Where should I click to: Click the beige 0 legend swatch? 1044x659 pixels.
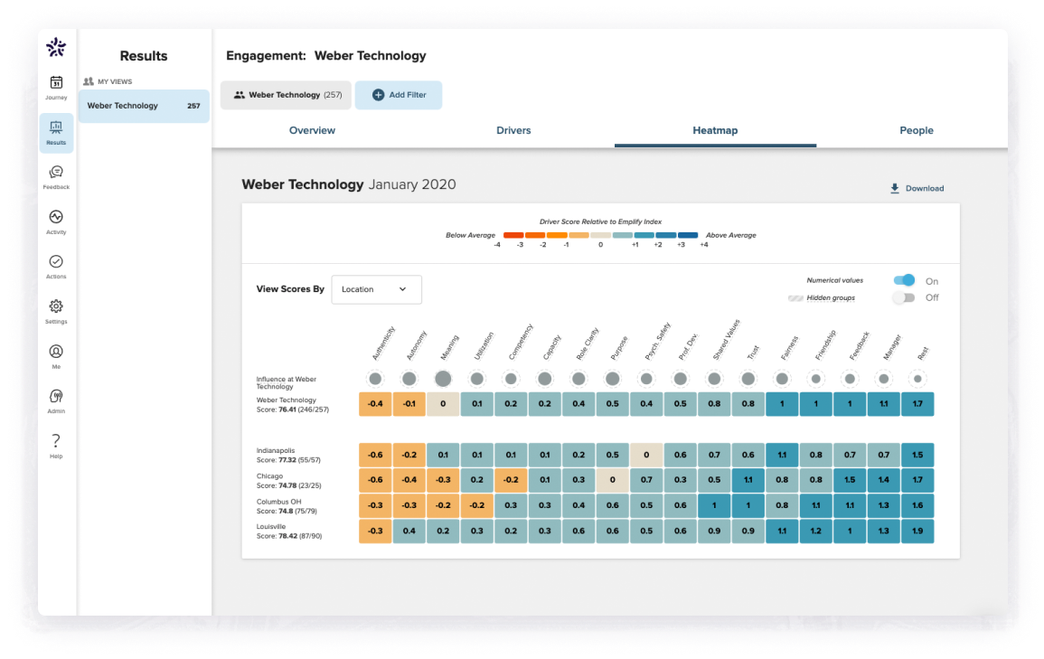[x=600, y=235]
